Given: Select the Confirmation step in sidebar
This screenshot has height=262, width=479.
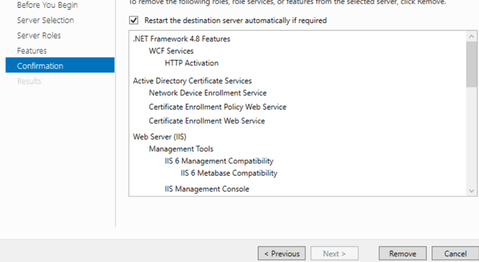Looking at the screenshot, I should 41,66.
